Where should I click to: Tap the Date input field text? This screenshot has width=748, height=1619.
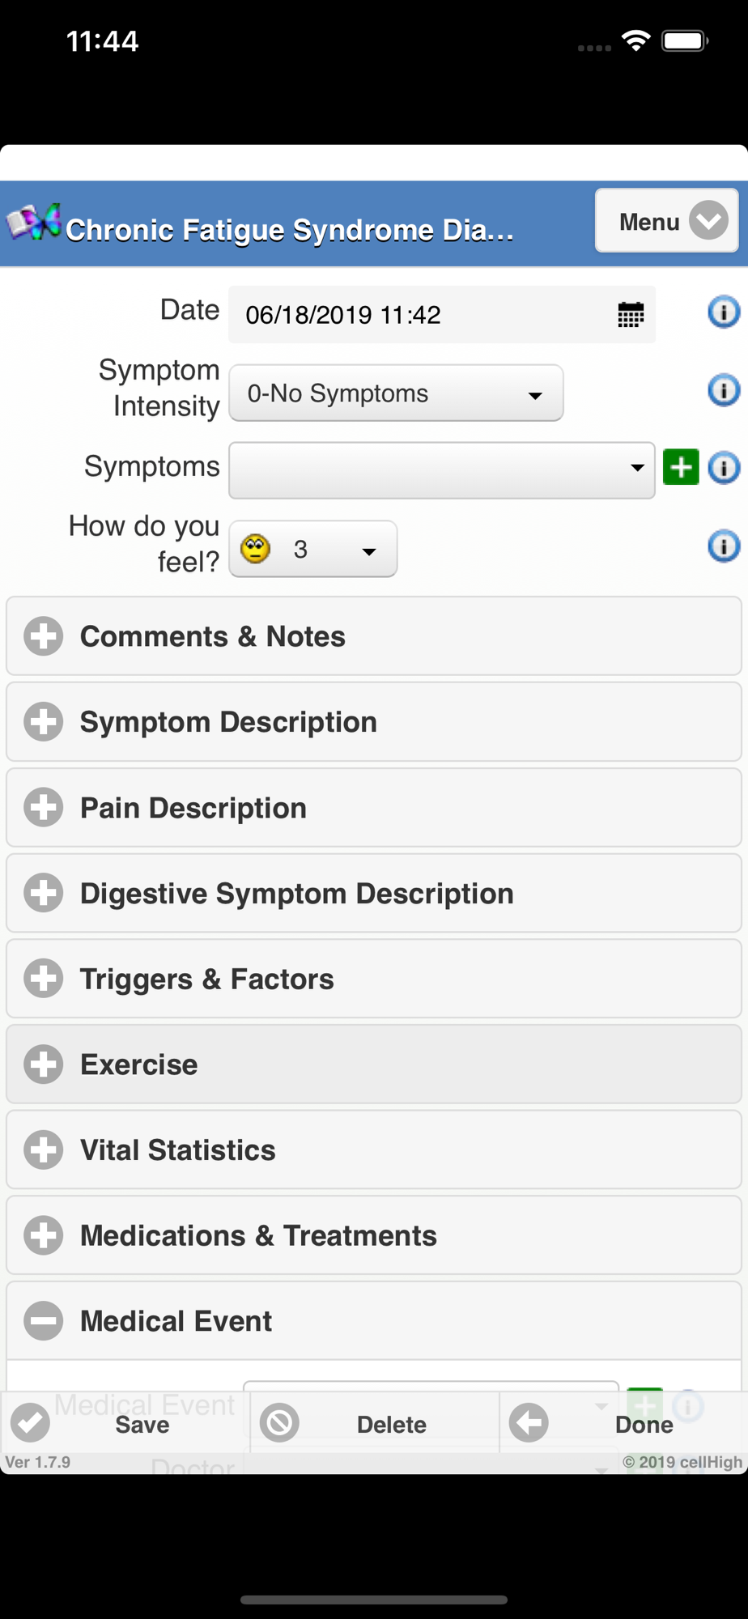point(343,315)
